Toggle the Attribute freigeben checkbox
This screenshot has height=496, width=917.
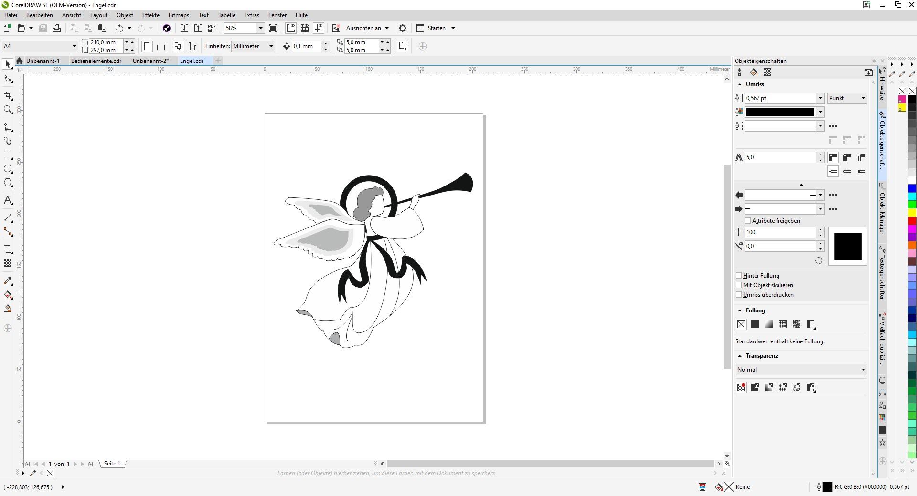[748, 221]
